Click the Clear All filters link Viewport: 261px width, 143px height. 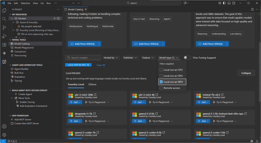click(x=101, y=65)
